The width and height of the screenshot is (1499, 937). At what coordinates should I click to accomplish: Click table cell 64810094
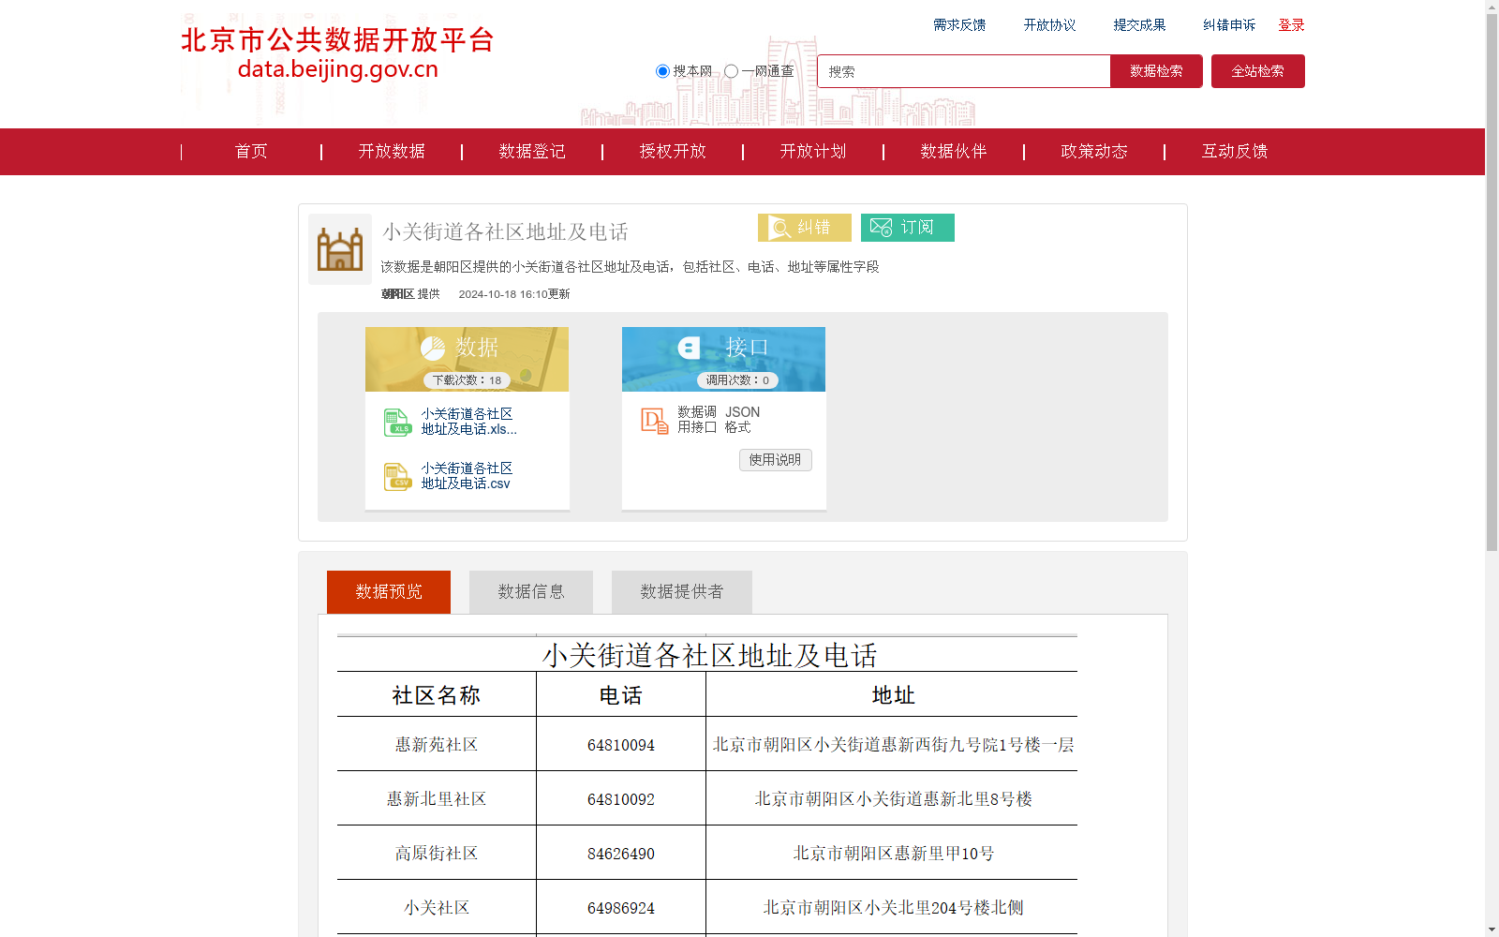coord(621,746)
